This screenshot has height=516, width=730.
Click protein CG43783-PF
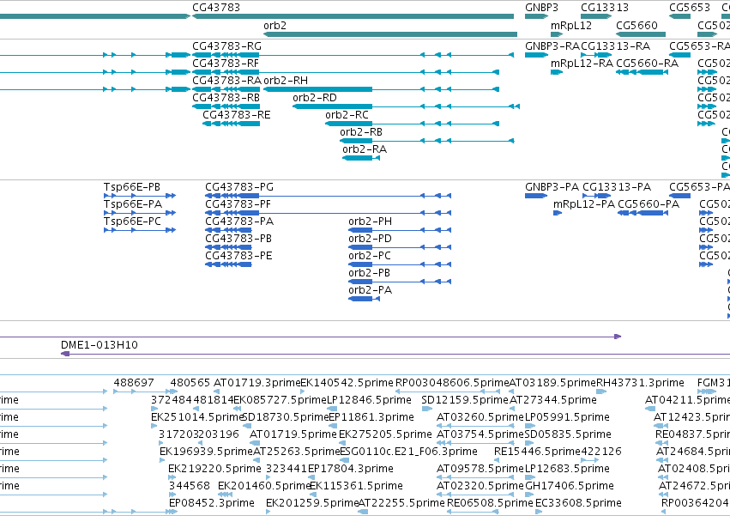[238, 204]
